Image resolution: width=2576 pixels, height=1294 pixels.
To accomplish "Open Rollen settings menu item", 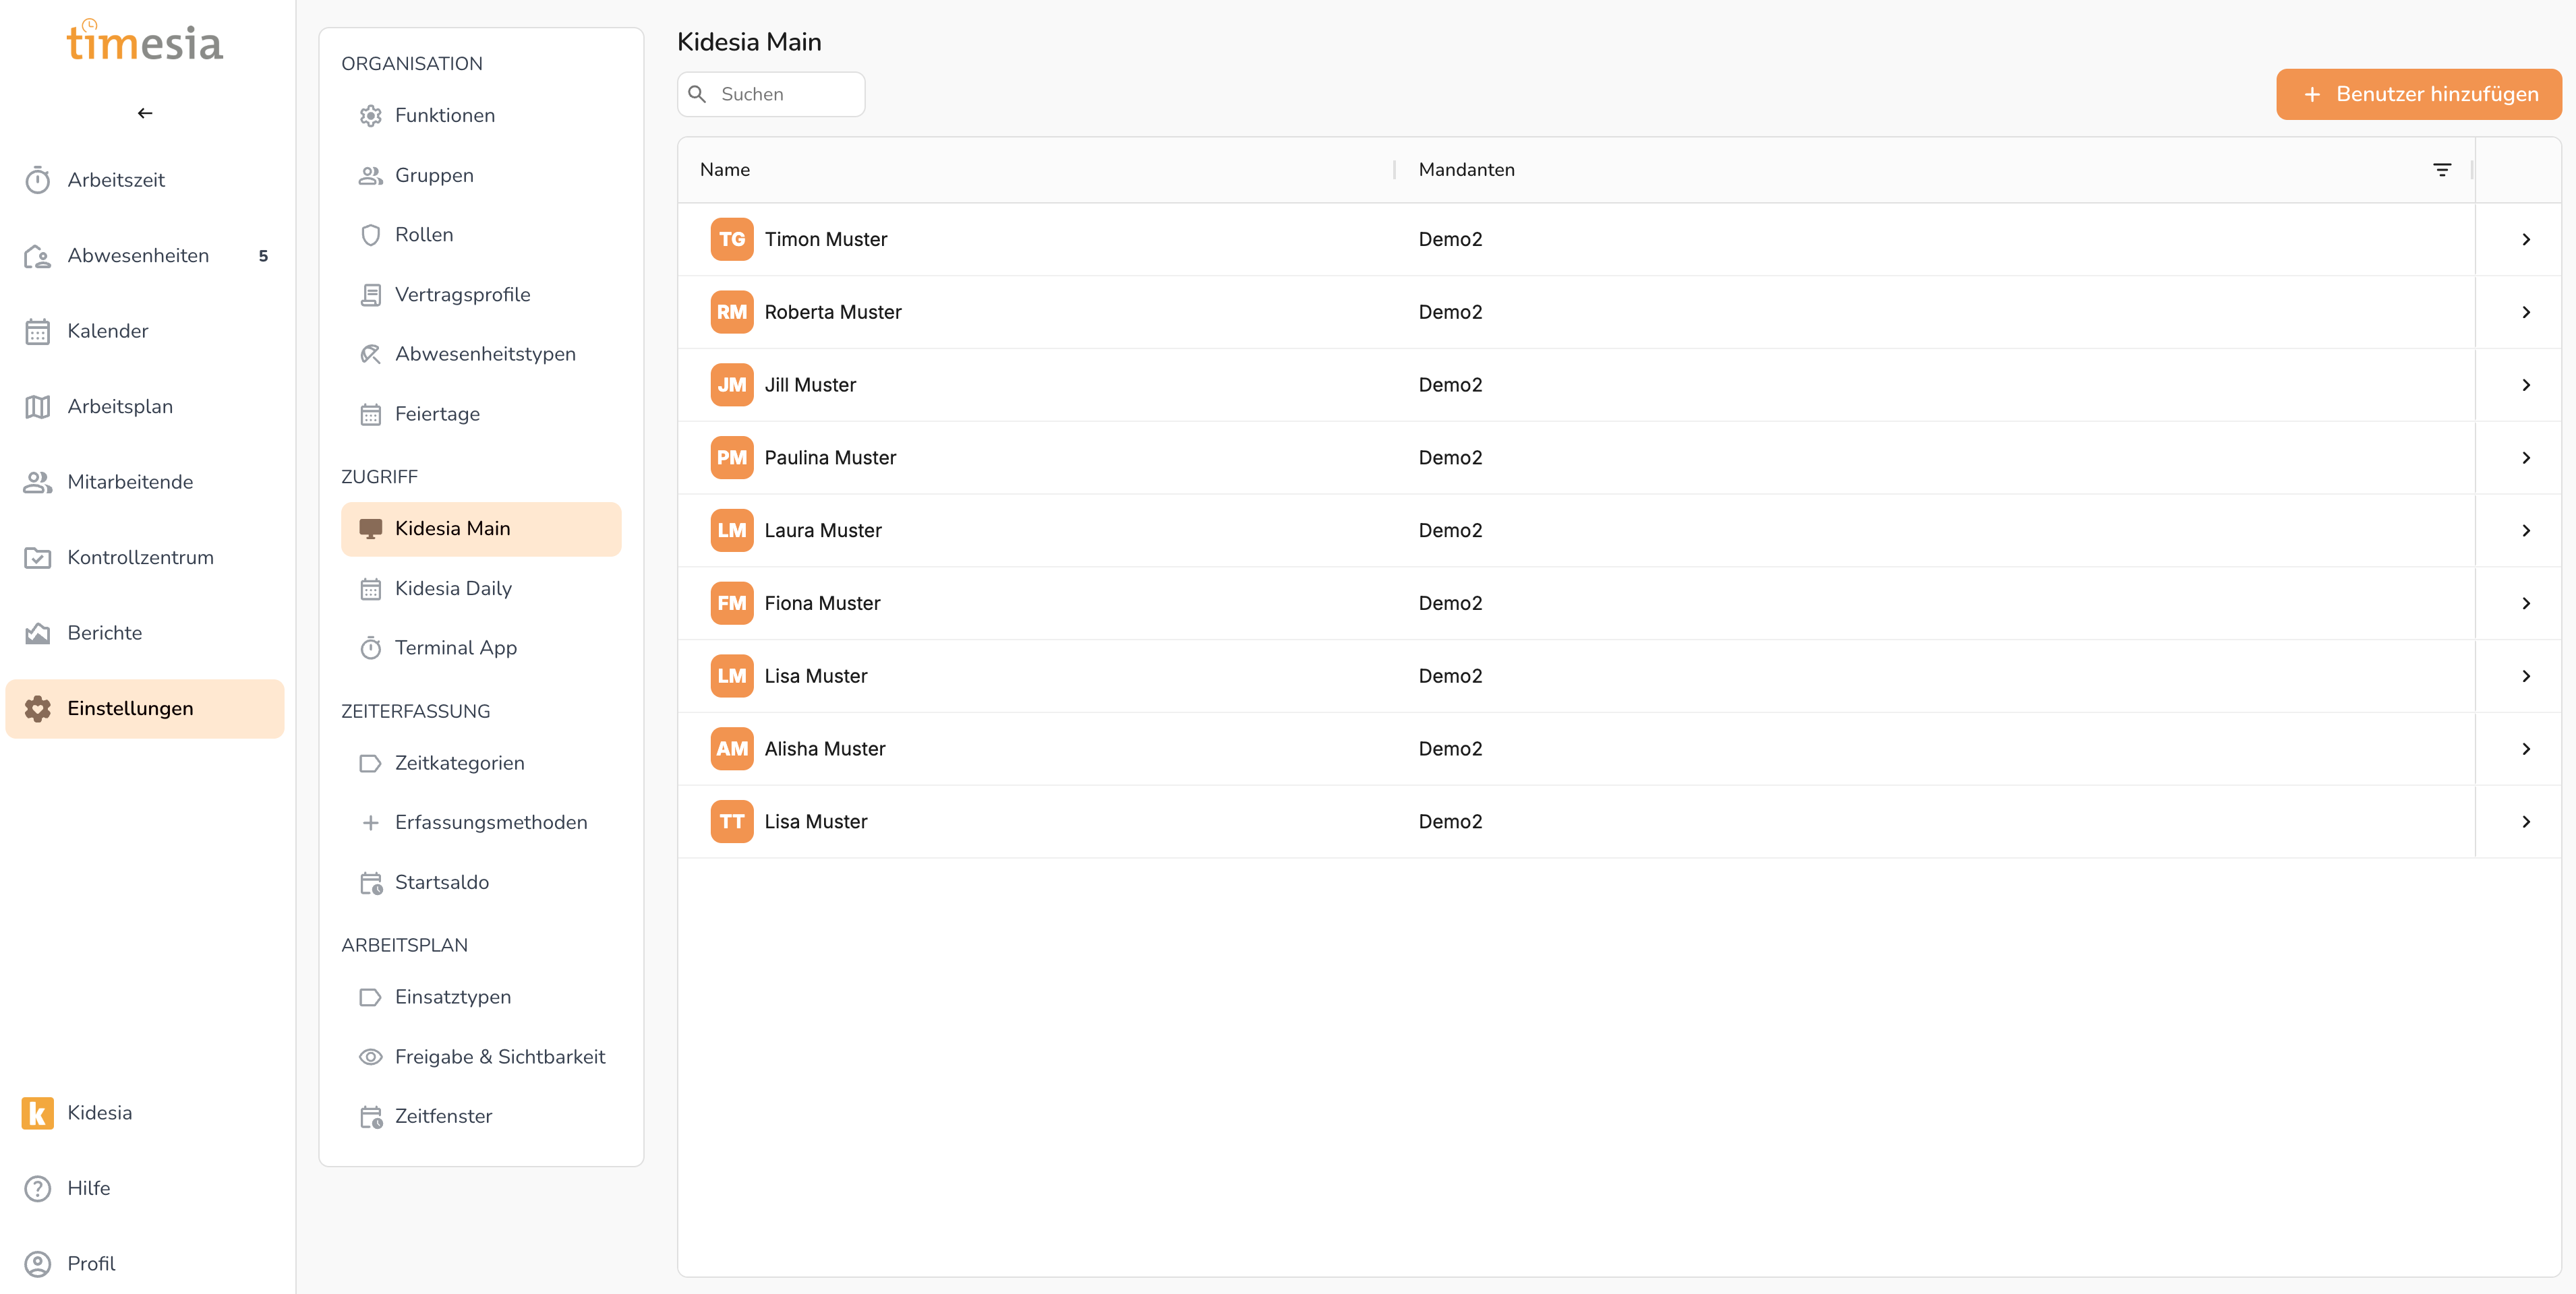I will point(424,235).
